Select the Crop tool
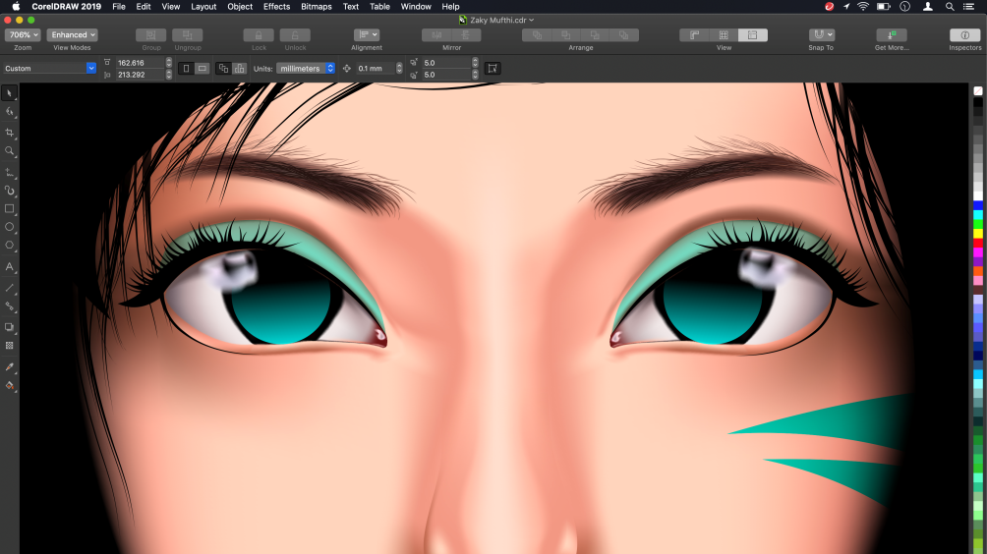 pyautogui.click(x=10, y=132)
